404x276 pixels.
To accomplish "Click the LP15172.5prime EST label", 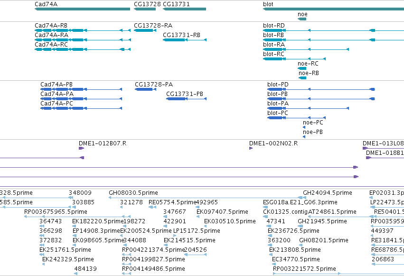I will pos(197,231).
